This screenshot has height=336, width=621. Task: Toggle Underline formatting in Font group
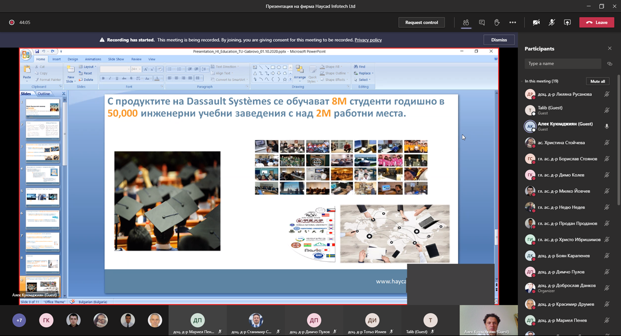pos(116,78)
